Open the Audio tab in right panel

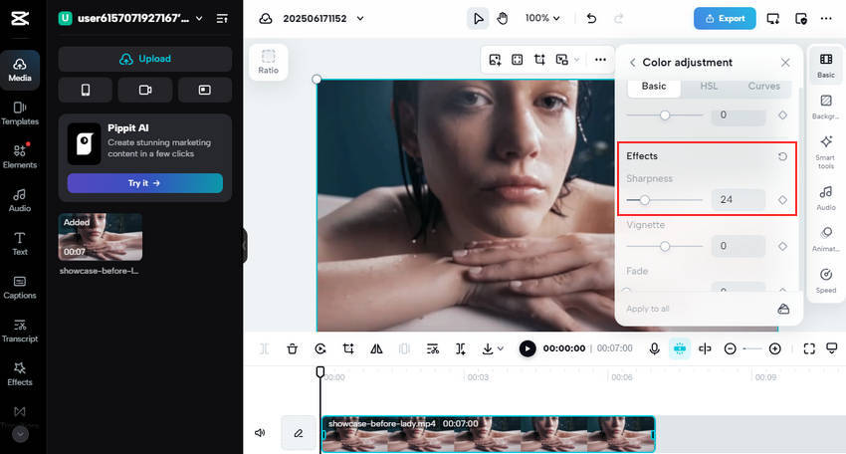tap(825, 197)
